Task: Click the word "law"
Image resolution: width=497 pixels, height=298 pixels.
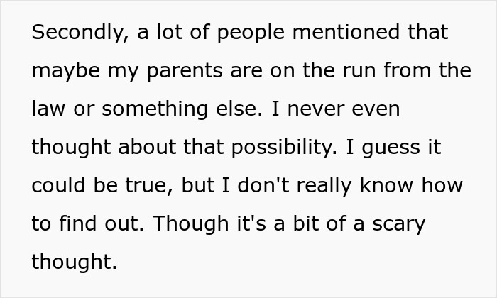Action: [x=46, y=109]
